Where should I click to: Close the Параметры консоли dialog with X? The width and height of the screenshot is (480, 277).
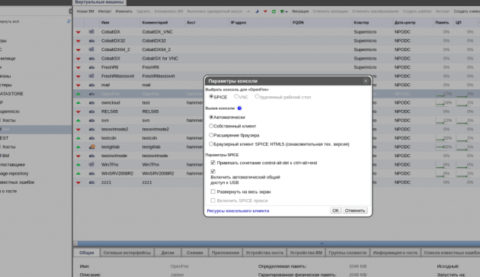(x=366, y=81)
